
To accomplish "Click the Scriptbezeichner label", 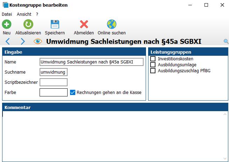I will tap(21, 82).
